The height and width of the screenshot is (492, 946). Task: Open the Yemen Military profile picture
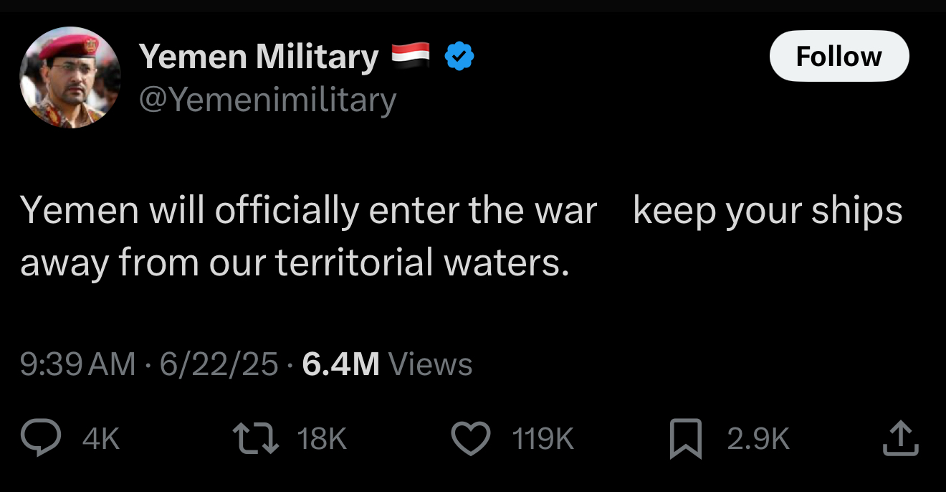[70, 77]
